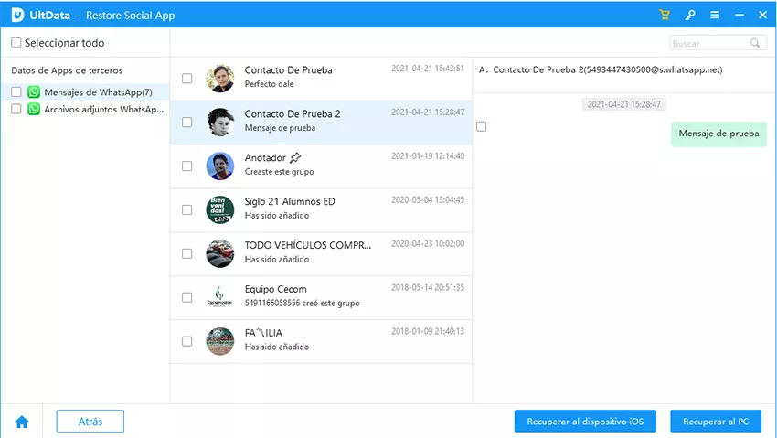Click FAMILIA group avatar
Viewport: 777px width, 438px height.
click(x=220, y=341)
